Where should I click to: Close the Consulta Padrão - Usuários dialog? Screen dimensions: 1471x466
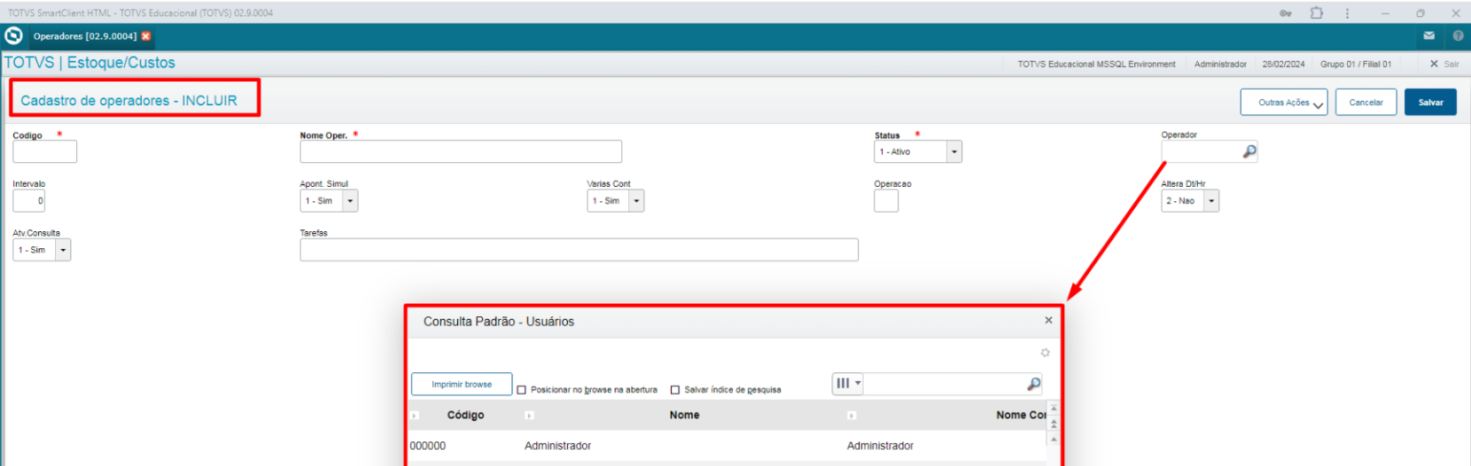click(x=1048, y=321)
